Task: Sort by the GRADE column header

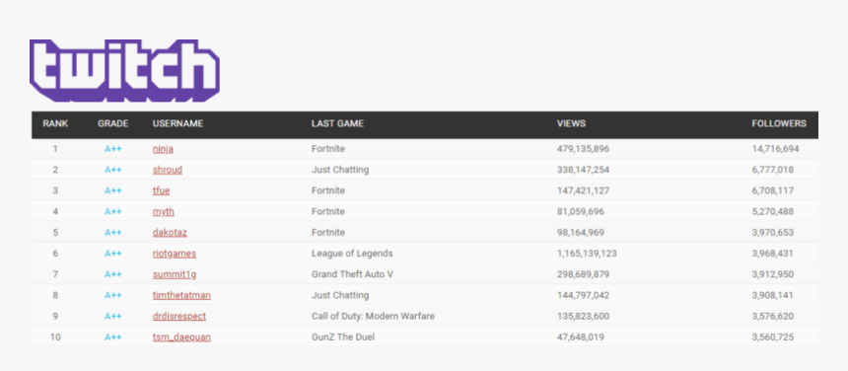Action: 113,124
